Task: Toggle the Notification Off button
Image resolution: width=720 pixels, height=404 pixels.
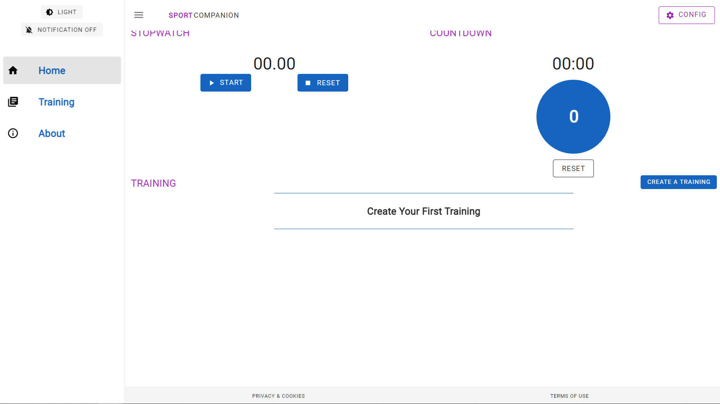Action: 62,30
